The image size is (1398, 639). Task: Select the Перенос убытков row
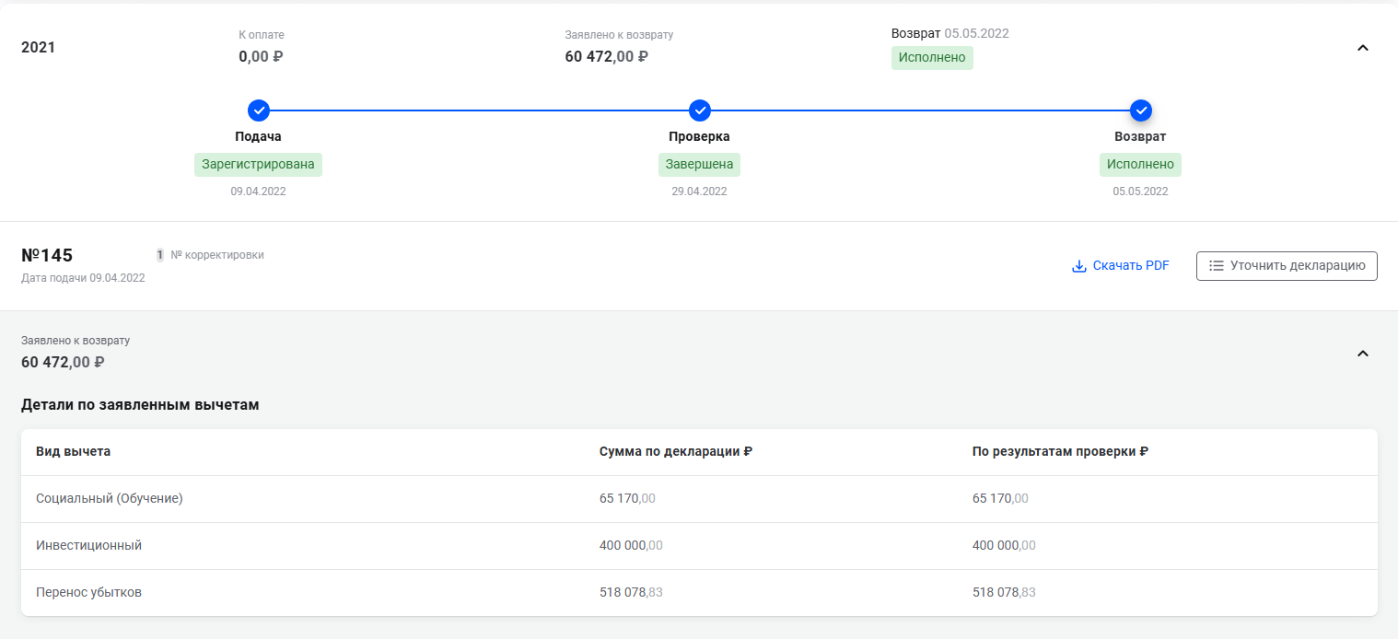(89, 593)
